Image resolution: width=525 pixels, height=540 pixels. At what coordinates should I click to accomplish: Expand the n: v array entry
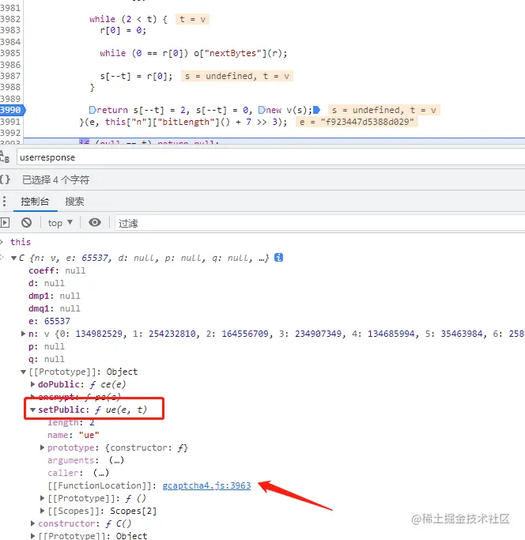23,334
